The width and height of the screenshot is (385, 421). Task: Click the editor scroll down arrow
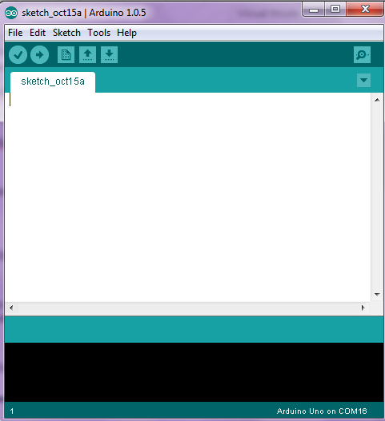pyautogui.click(x=377, y=295)
